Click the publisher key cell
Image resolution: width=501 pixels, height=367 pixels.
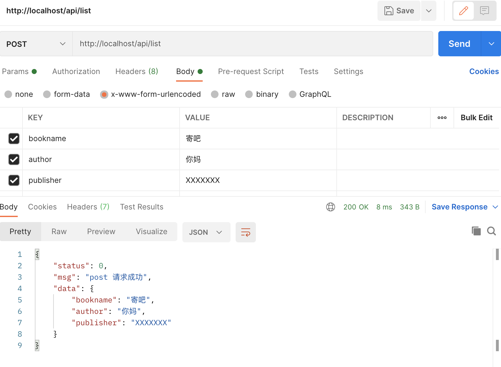point(101,180)
